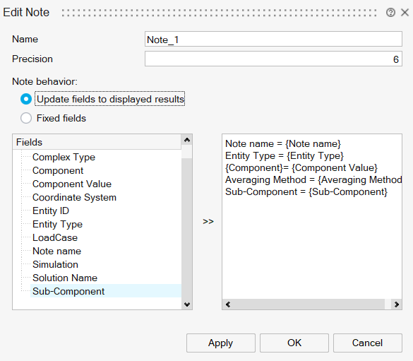The width and height of the screenshot is (413, 361).
Task: Pick the Solution Name field
Action: 64,278
